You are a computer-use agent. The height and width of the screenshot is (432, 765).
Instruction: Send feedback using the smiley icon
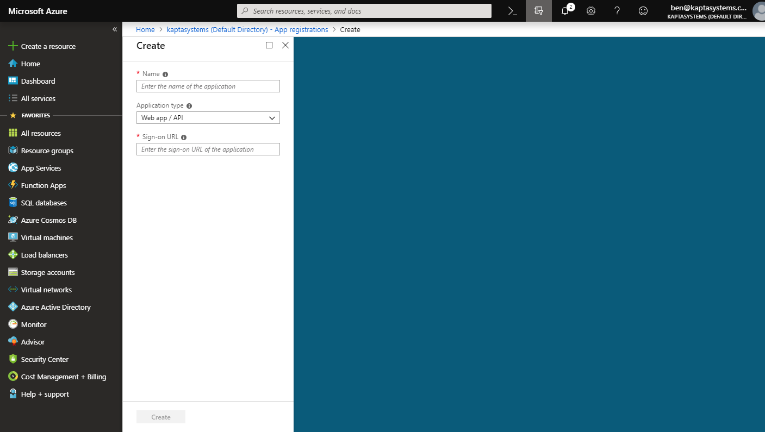point(643,11)
